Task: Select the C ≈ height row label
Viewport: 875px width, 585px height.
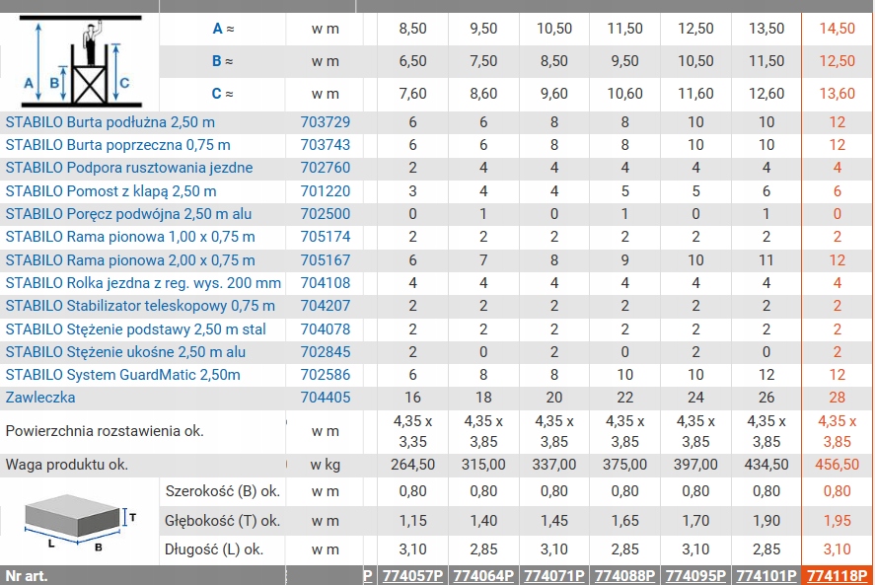Action: 223,93
